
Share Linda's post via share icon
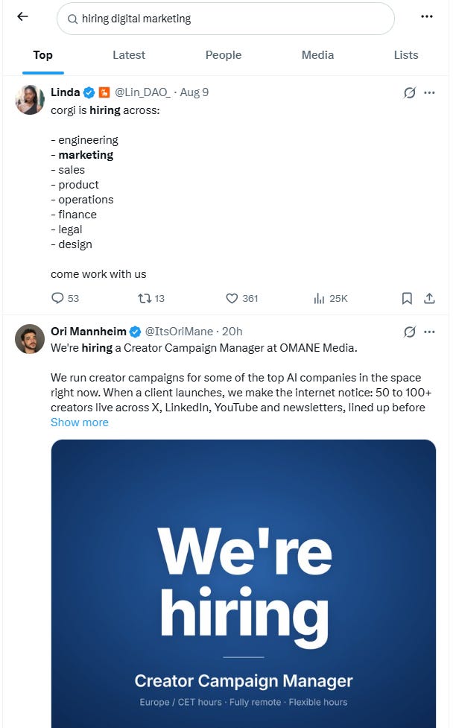tap(429, 298)
